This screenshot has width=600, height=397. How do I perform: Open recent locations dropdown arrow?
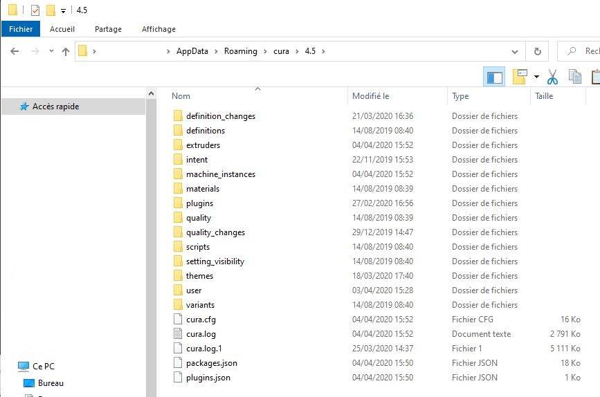pos(51,51)
